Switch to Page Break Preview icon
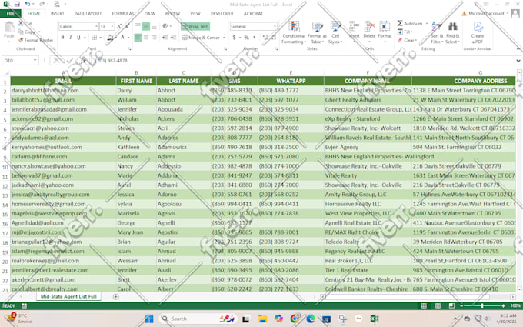Screen dimensions: 523x327 point(451,305)
